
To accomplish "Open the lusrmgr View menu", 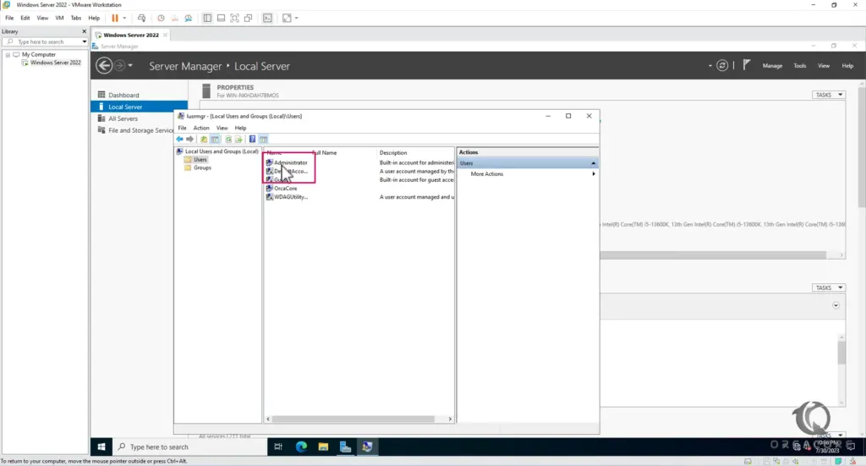I will tap(222, 128).
